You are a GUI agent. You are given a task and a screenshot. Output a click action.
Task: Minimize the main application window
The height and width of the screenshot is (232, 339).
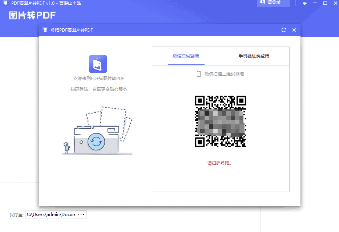[x=315, y=3]
